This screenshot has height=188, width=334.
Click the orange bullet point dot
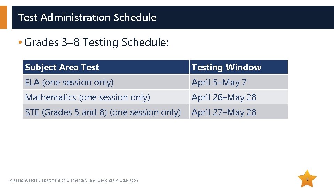[x=21, y=42]
